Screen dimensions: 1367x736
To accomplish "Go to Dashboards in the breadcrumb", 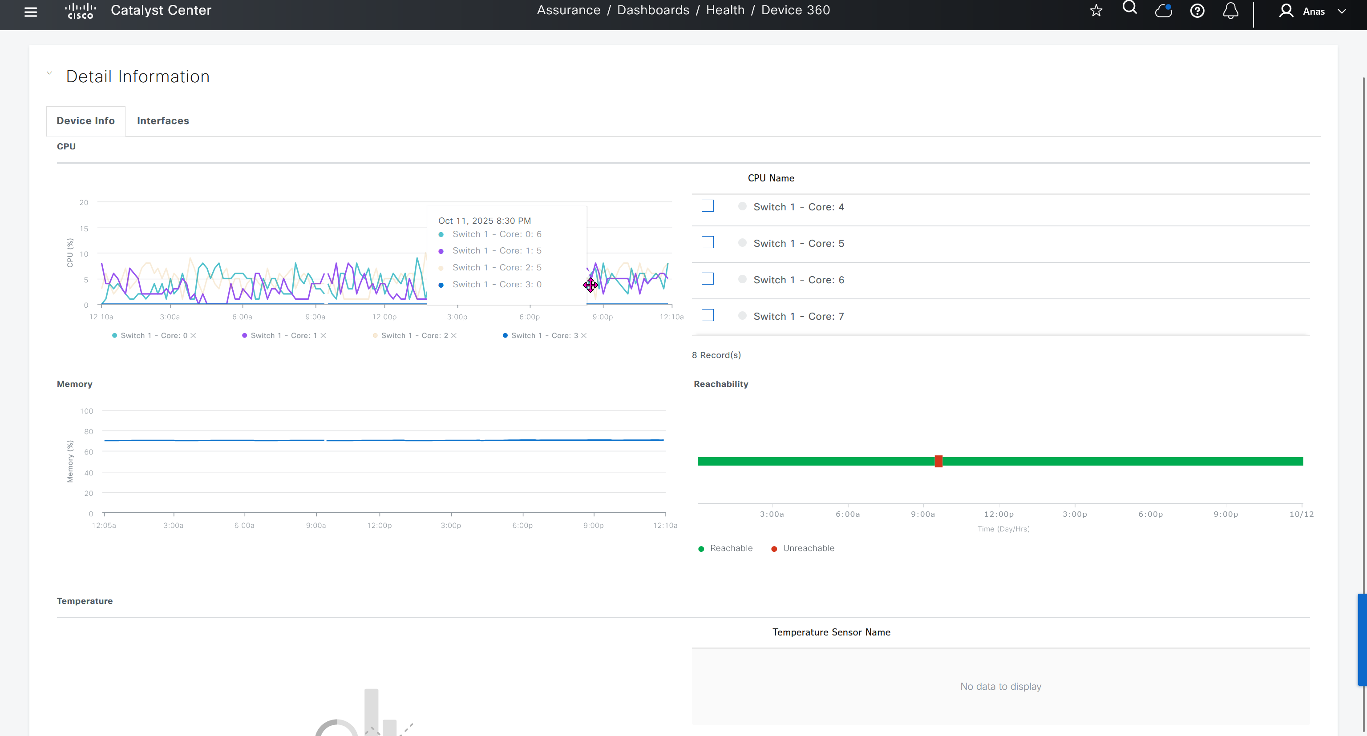I will pos(653,10).
